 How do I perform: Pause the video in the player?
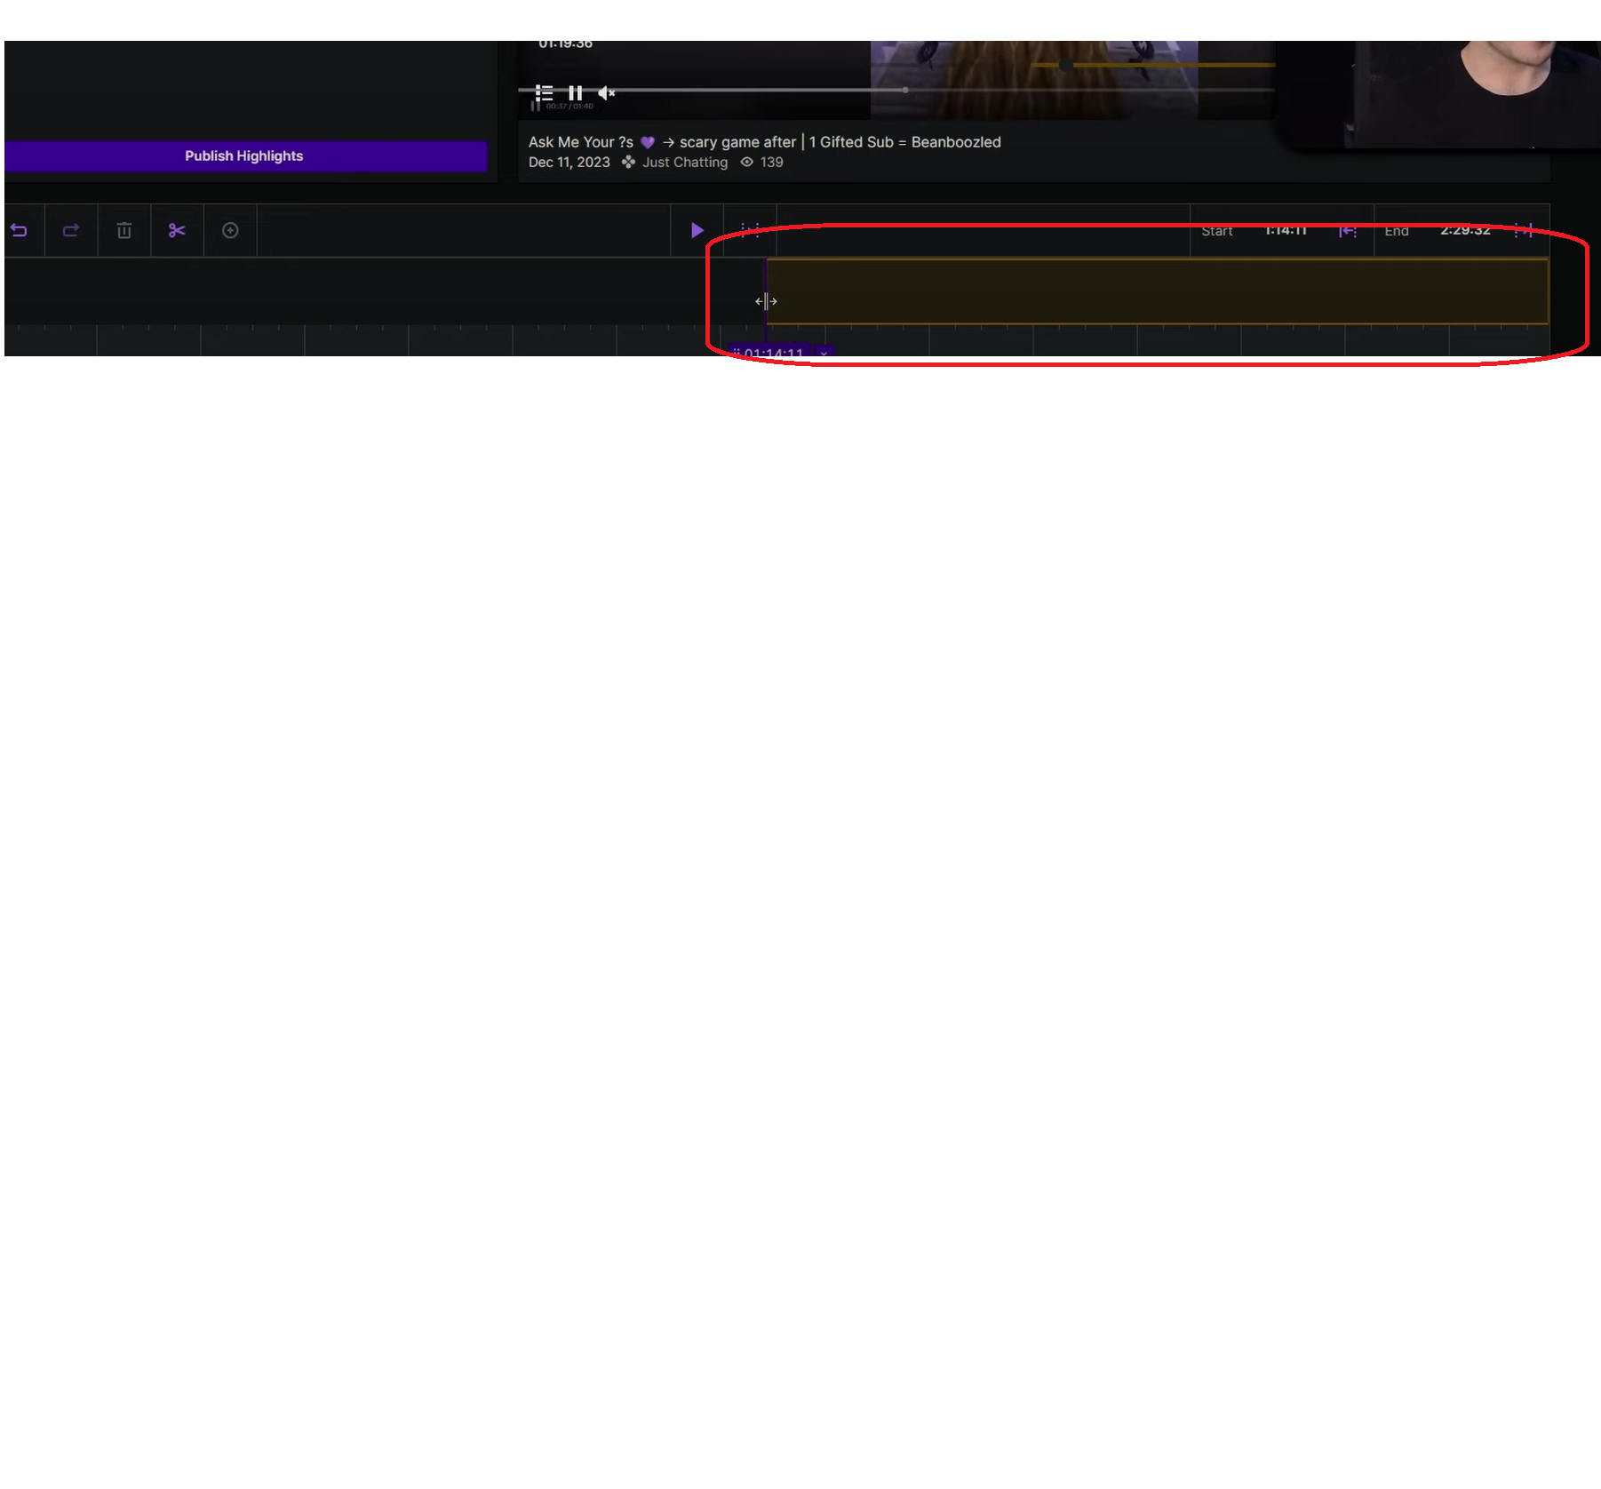[575, 92]
